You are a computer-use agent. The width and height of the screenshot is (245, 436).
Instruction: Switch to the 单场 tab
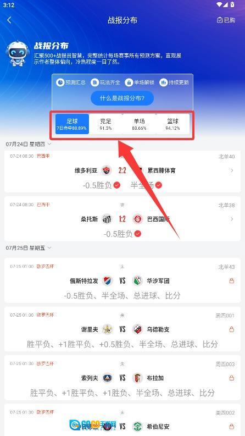139,124
